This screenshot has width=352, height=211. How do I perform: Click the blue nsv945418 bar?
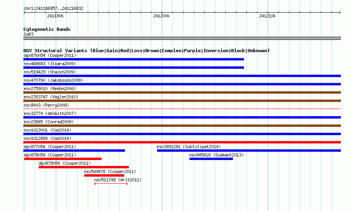click(x=211, y=159)
